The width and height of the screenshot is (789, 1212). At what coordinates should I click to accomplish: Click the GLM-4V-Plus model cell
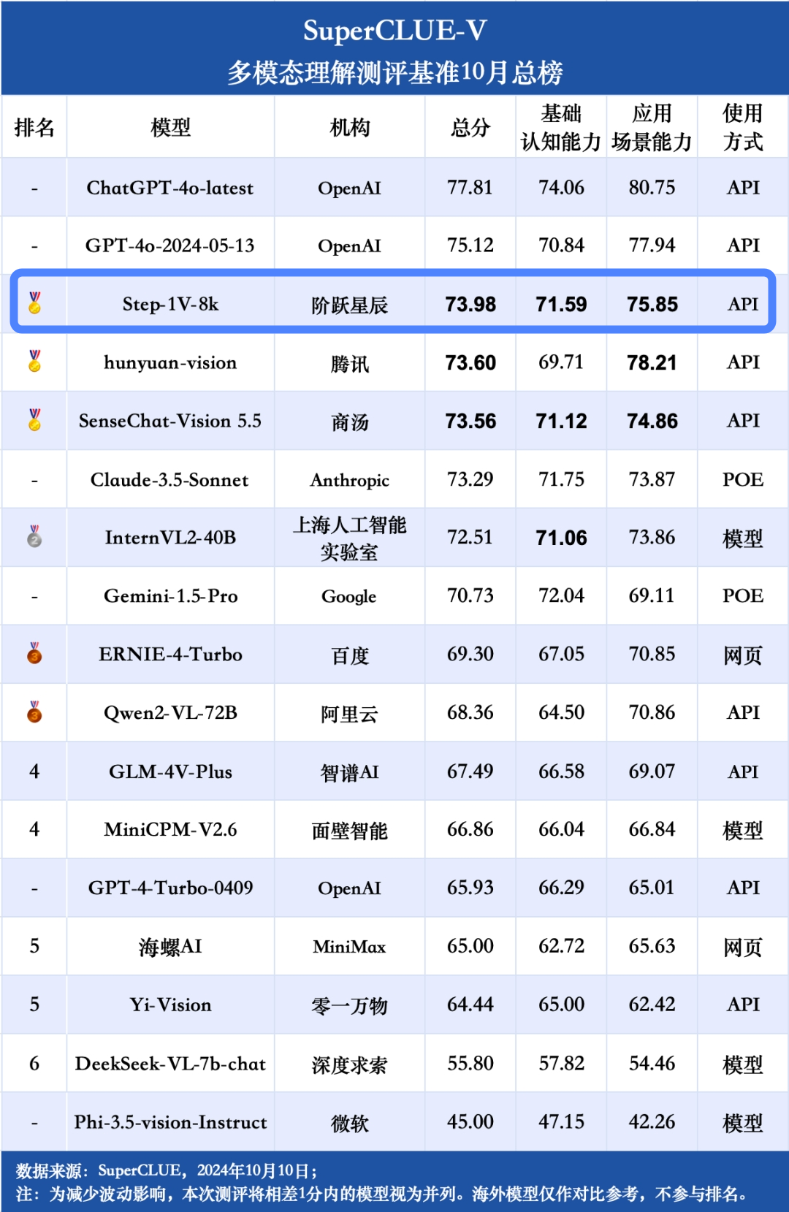coord(170,771)
